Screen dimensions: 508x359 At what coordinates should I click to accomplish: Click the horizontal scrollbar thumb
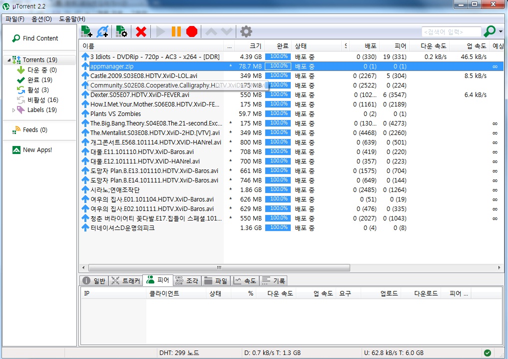tap(219, 268)
